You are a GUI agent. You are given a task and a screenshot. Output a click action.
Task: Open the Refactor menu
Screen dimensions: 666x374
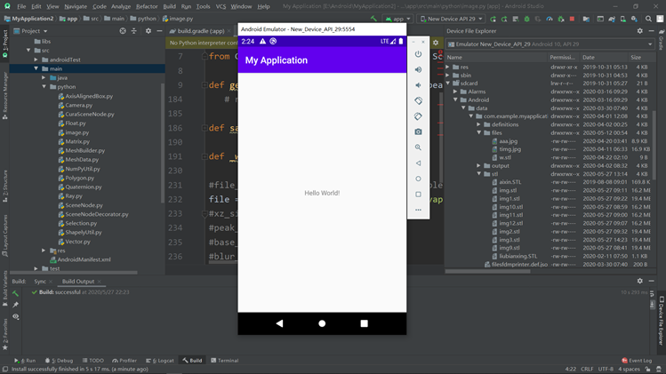pyautogui.click(x=147, y=6)
